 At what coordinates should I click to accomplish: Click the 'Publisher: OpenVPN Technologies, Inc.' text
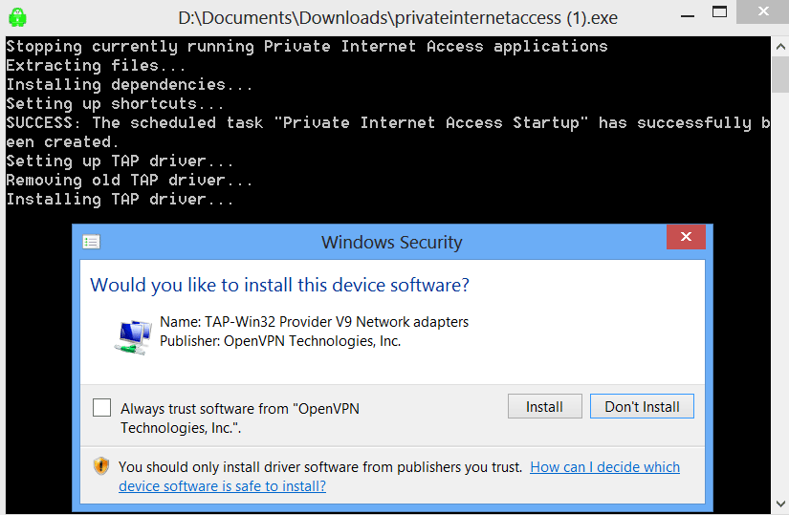280,341
